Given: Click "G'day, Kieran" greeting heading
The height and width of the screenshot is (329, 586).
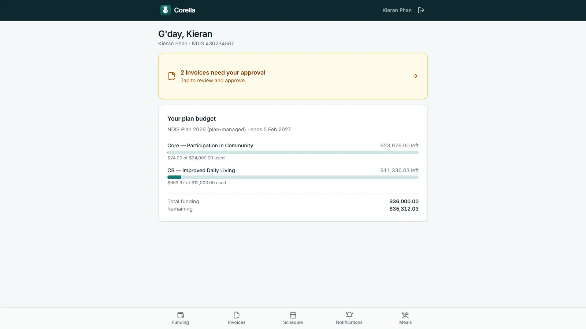Looking at the screenshot, I should 185,34.
